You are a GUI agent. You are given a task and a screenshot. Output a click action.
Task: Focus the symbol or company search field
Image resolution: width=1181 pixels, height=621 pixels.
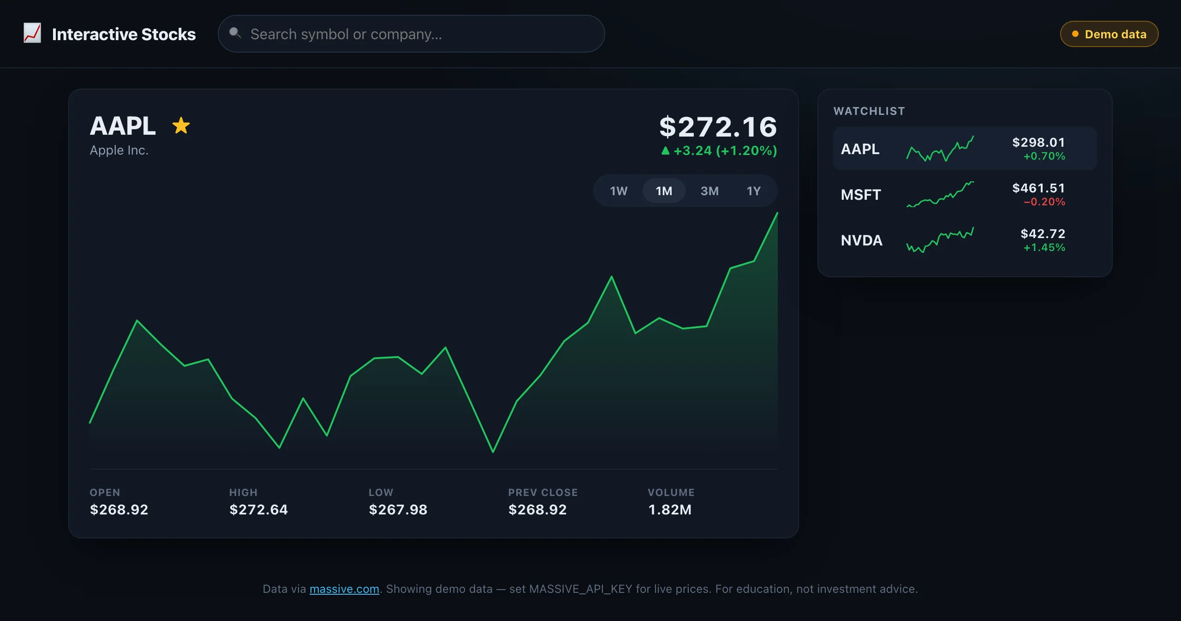(x=411, y=34)
